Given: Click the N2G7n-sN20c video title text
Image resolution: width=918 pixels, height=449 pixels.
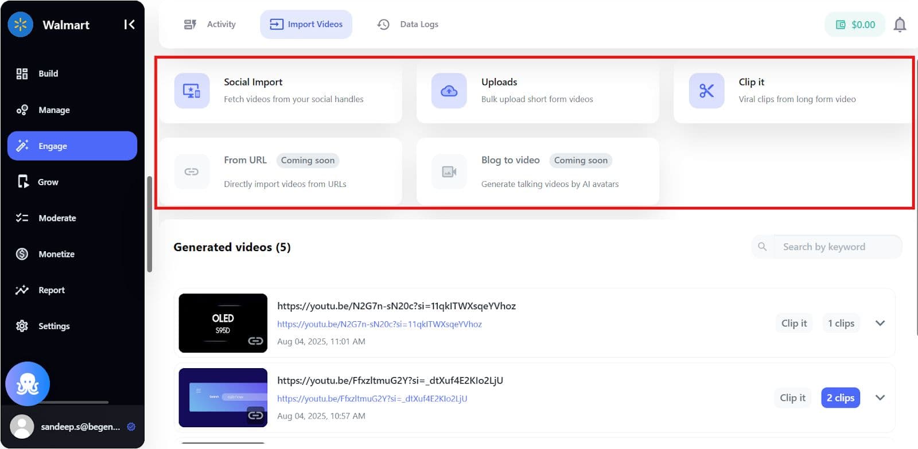Looking at the screenshot, I should coord(396,306).
